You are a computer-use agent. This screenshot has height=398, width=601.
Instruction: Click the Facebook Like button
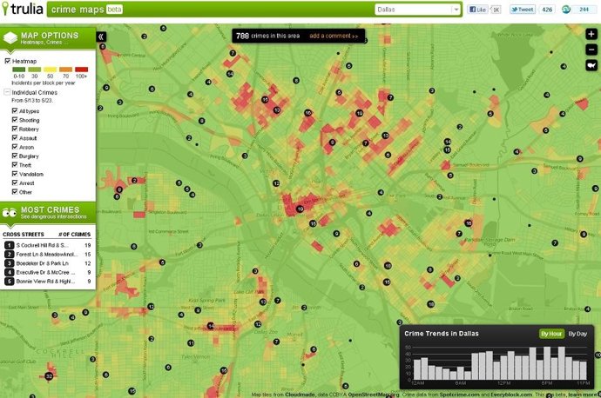(476, 10)
